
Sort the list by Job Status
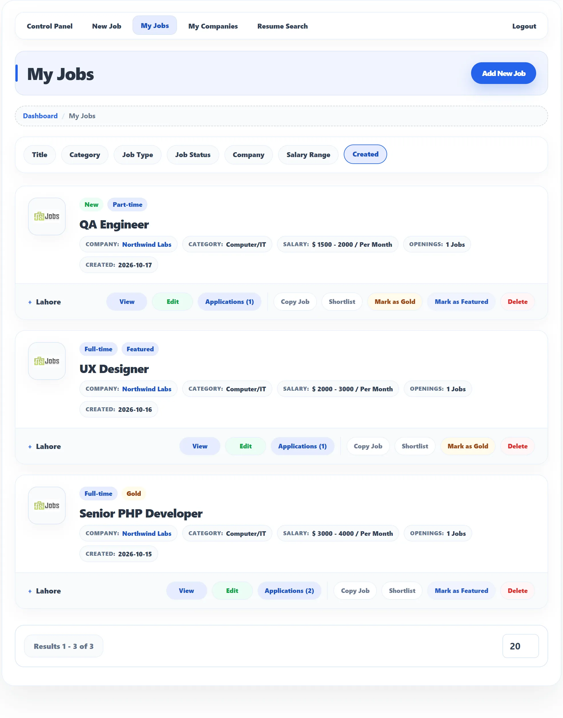point(193,155)
